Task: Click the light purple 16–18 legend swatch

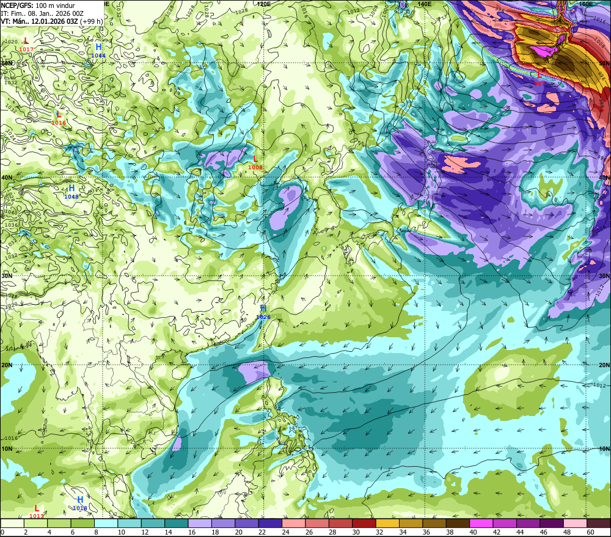Action: tap(200, 524)
